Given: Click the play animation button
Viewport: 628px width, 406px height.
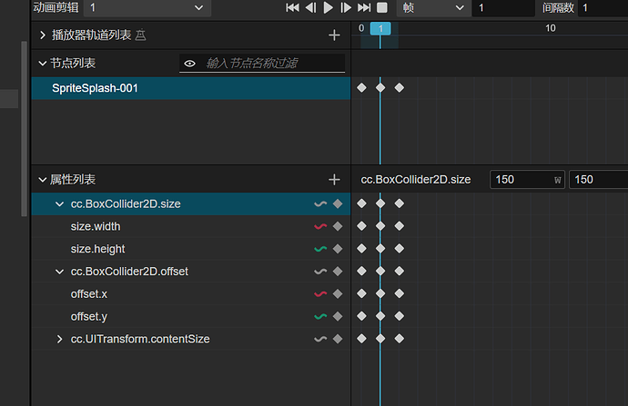Looking at the screenshot, I should click(x=329, y=8).
